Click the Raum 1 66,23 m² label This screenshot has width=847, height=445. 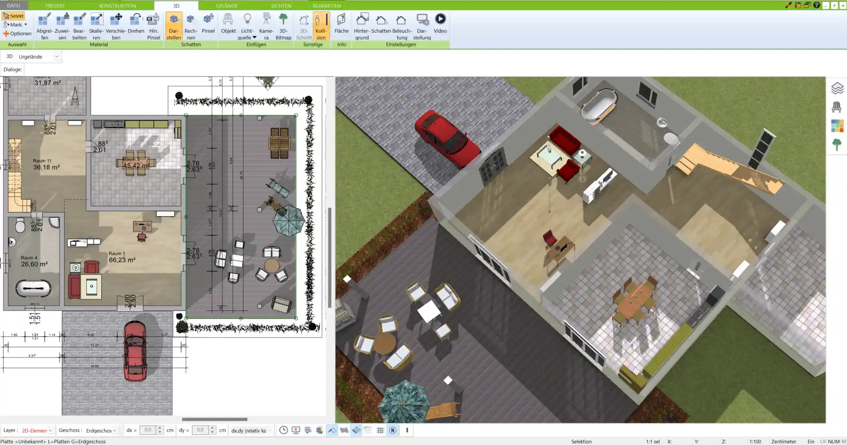(x=122, y=257)
